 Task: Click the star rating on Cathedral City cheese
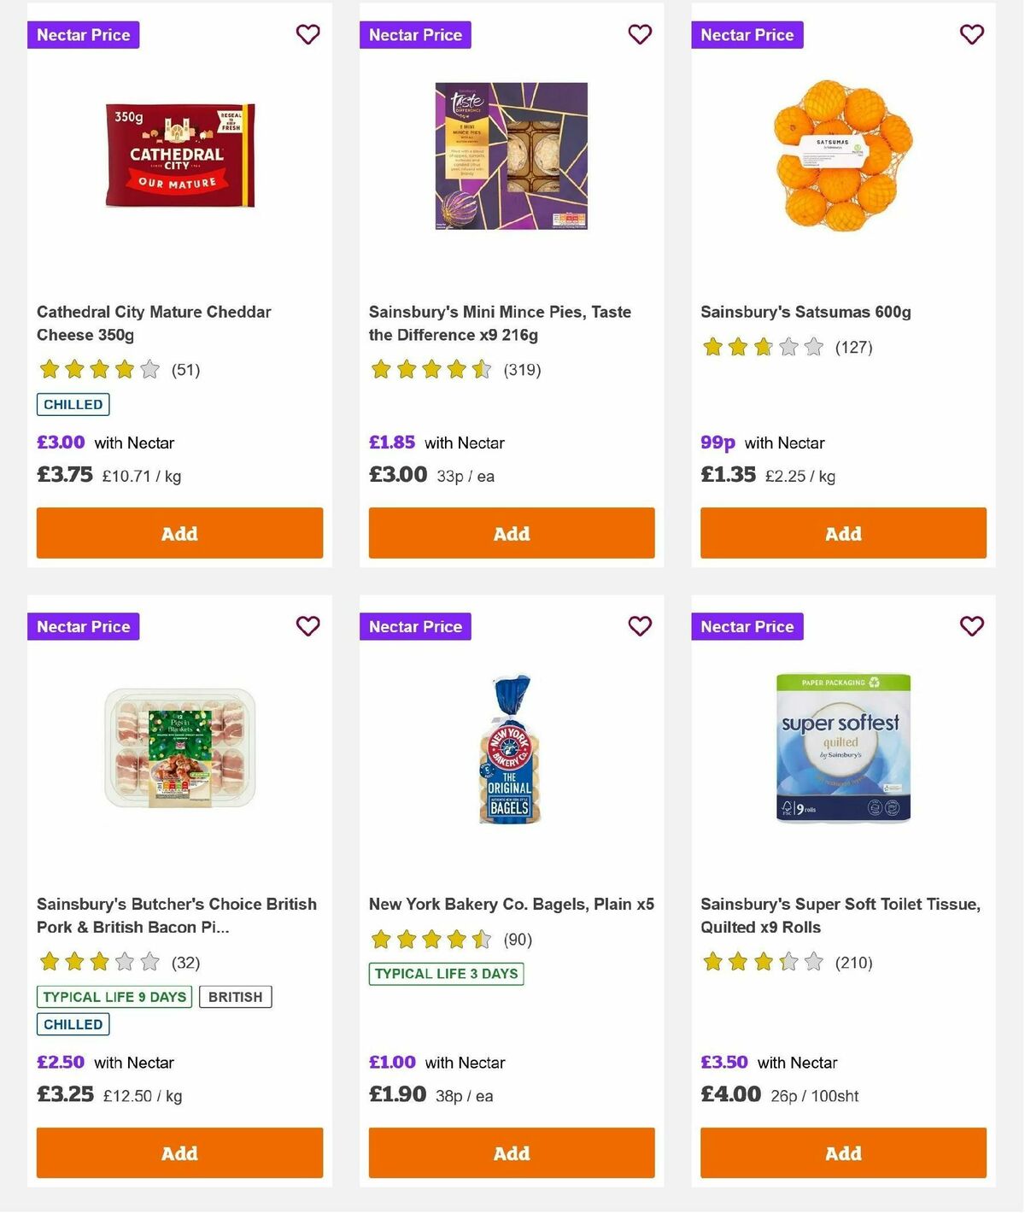click(x=97, y=369)
